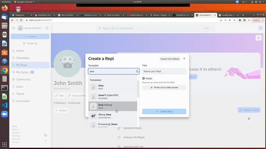
Task: Click the Chrome Update button
Action: pos(258,20)
